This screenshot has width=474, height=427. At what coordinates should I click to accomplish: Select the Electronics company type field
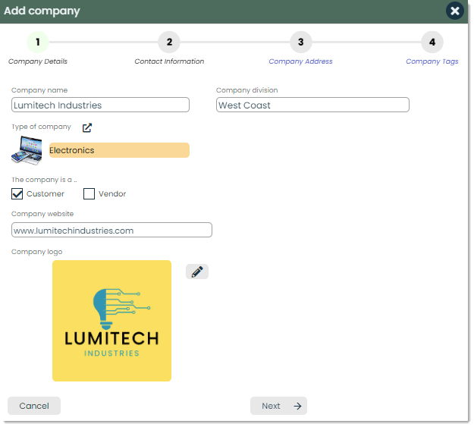pos(119,150)
